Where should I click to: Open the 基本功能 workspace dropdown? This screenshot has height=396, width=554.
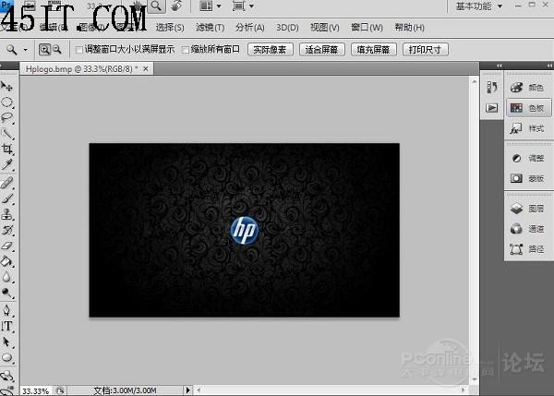coord(479,6)
